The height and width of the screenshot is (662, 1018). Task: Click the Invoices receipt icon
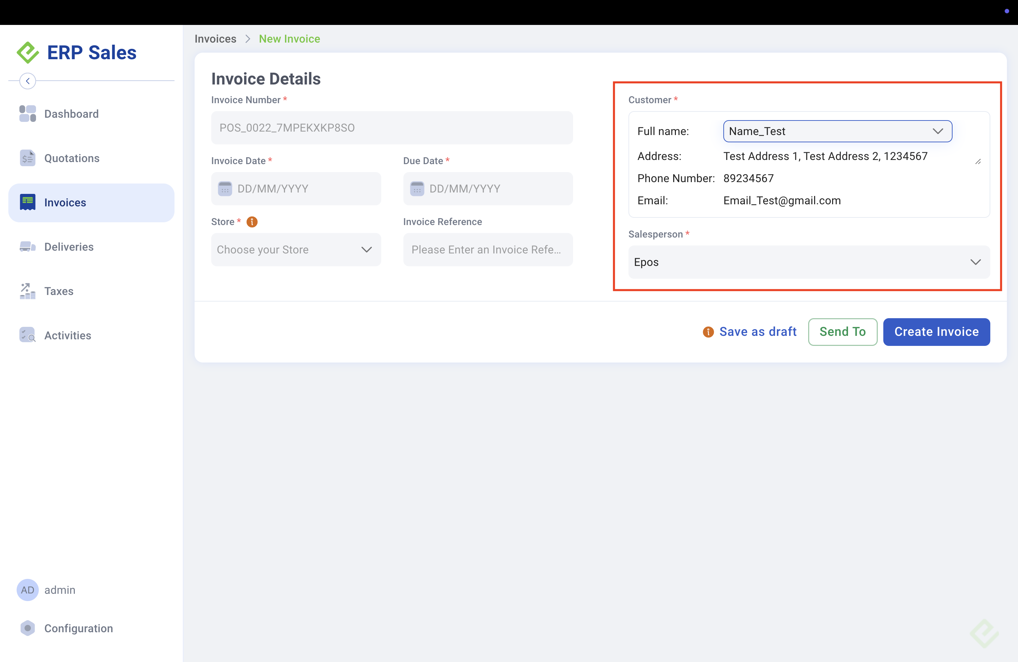pos(28,202)
